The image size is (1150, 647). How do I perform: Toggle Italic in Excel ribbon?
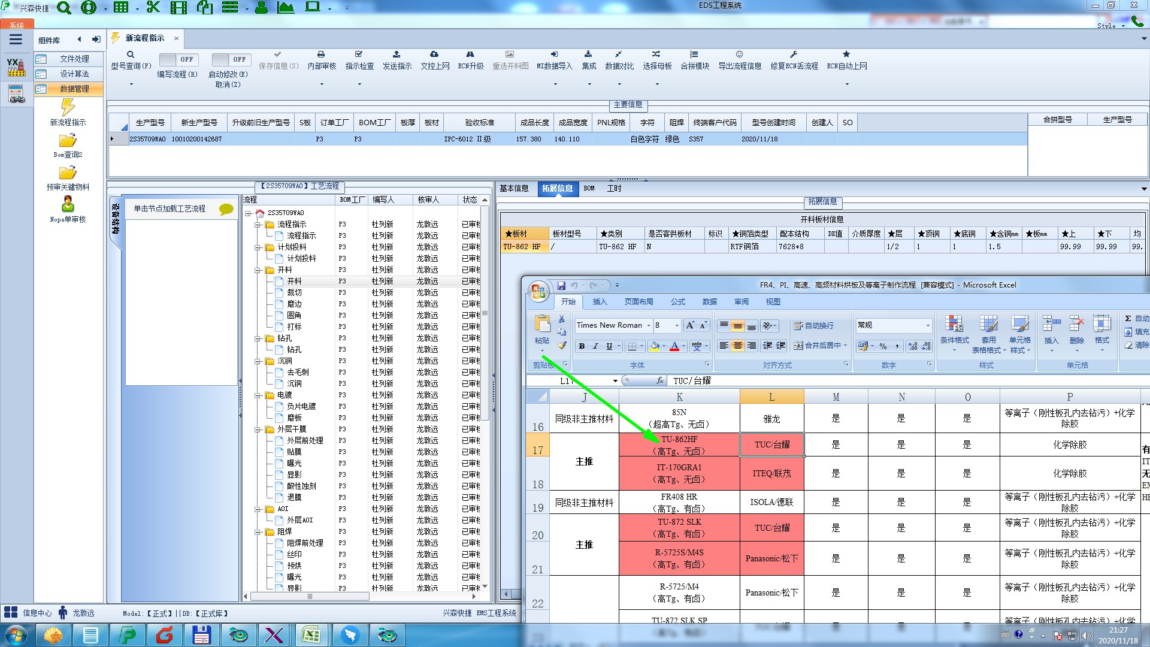coord(595,346)
